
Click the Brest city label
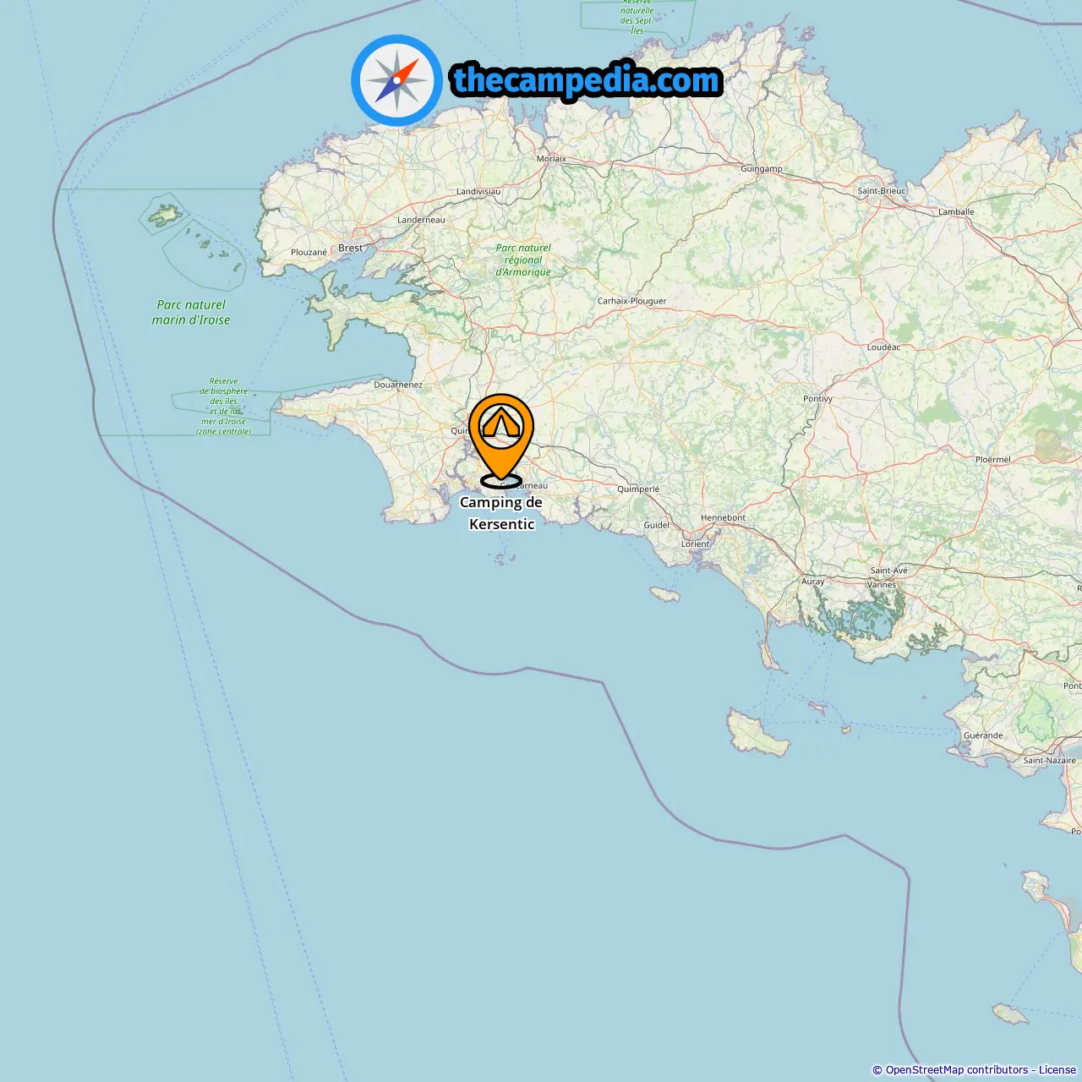[350, 248]
